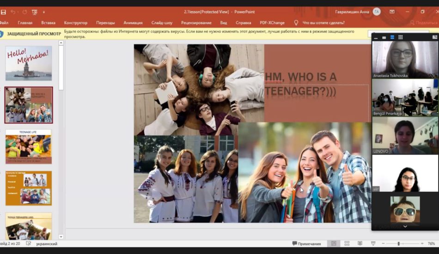This screenshot has height=254, width=439.
Task: Switch Zoom panel to grid gallery view
Action: pos(400,37)
